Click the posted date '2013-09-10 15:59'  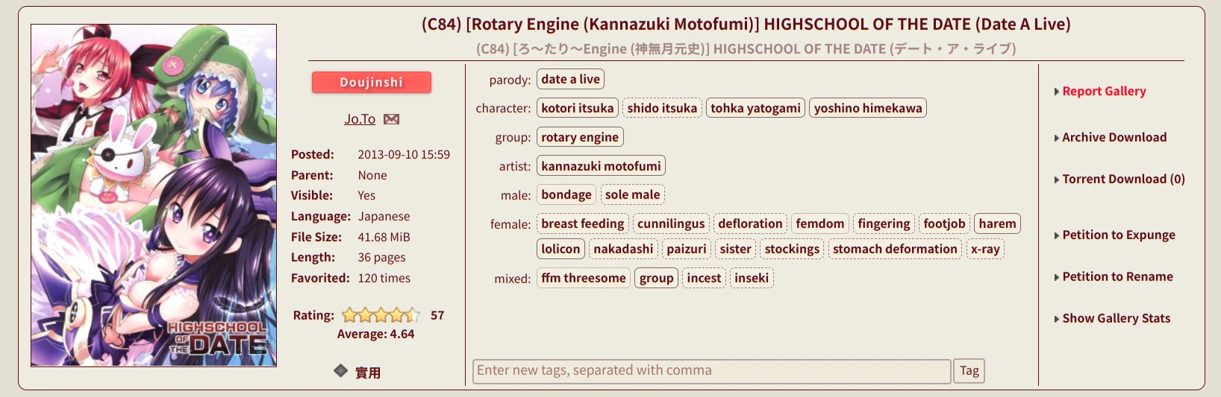tap(404, 154)
